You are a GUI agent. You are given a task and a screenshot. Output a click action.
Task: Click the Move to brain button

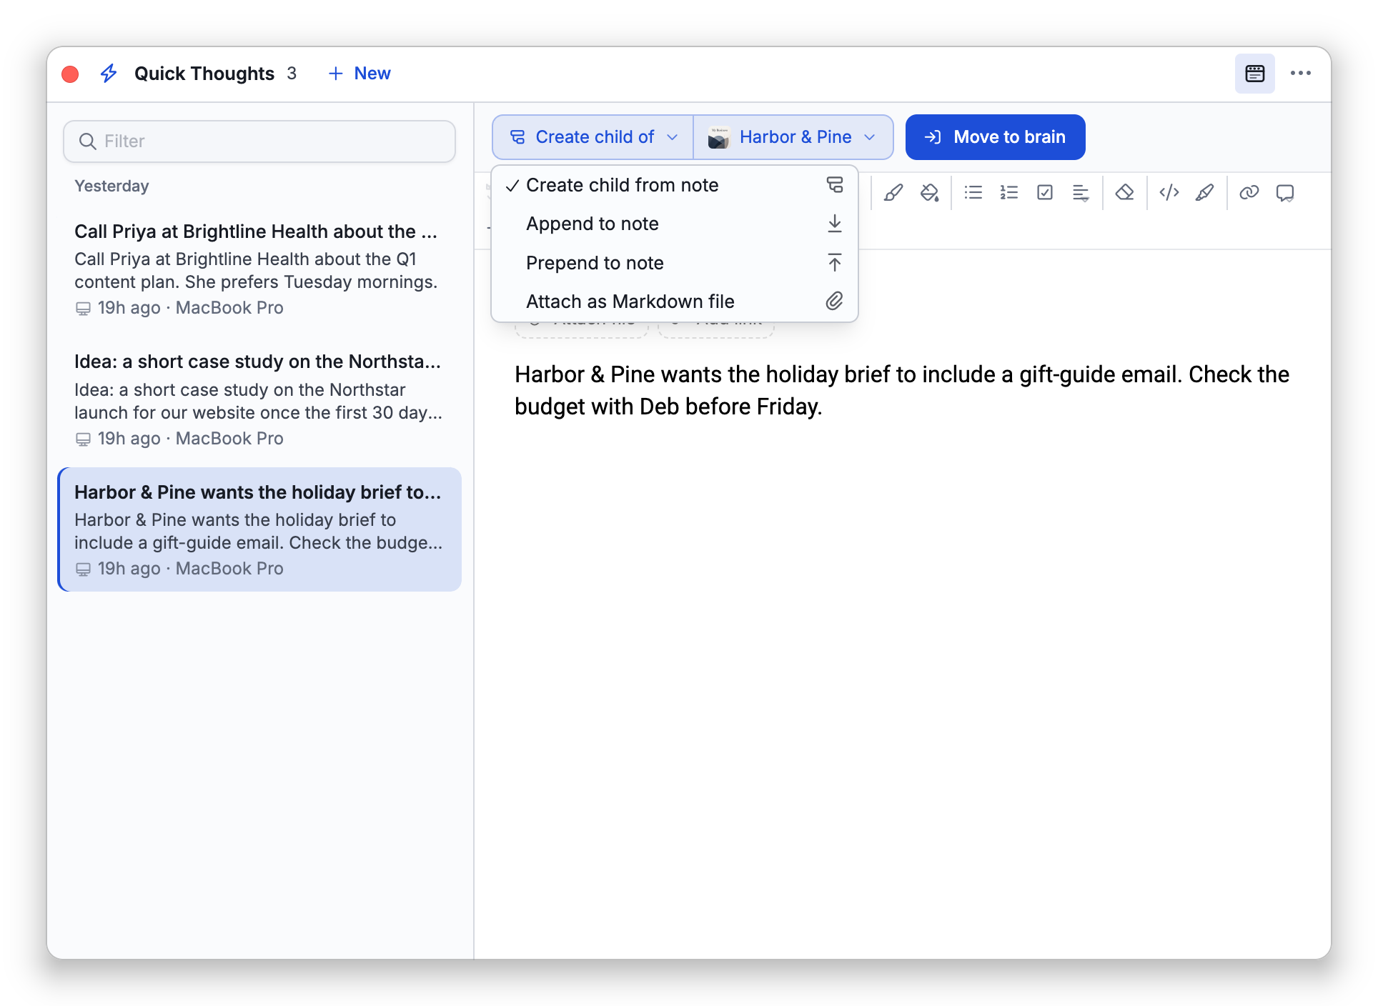996,137
